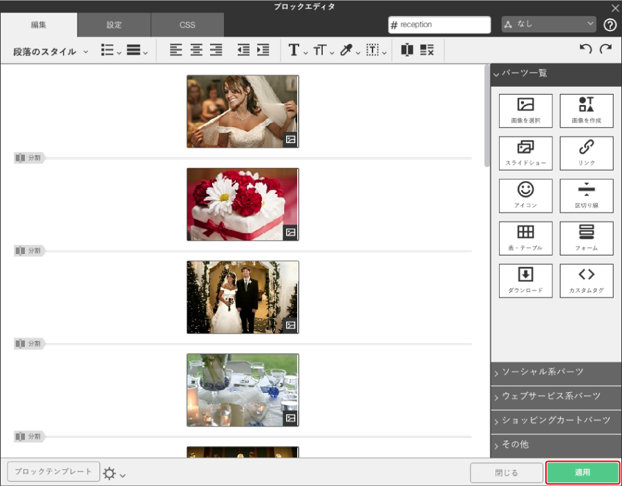This screenshot has height=486, width=622.
Task: Increase indent of the paragraph
Action: (x=263, y=50)
